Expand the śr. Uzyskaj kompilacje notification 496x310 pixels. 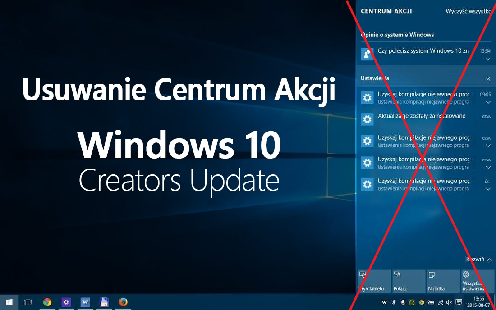tap(488, 189)
